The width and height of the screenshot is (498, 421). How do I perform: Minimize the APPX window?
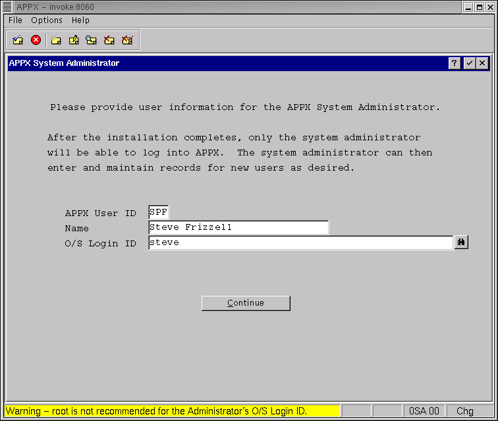click(468, 7)
